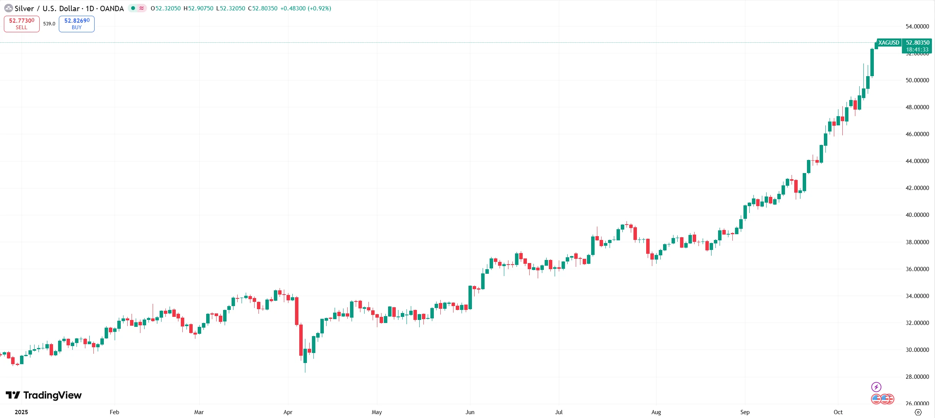Click the Jun label on time axis
The image size is (935, 418).
(x=470, y=412)
